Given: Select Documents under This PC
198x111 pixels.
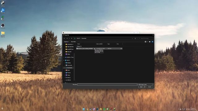Looking at the screenshot, I should pyautogui.click(x=69, y=65).
